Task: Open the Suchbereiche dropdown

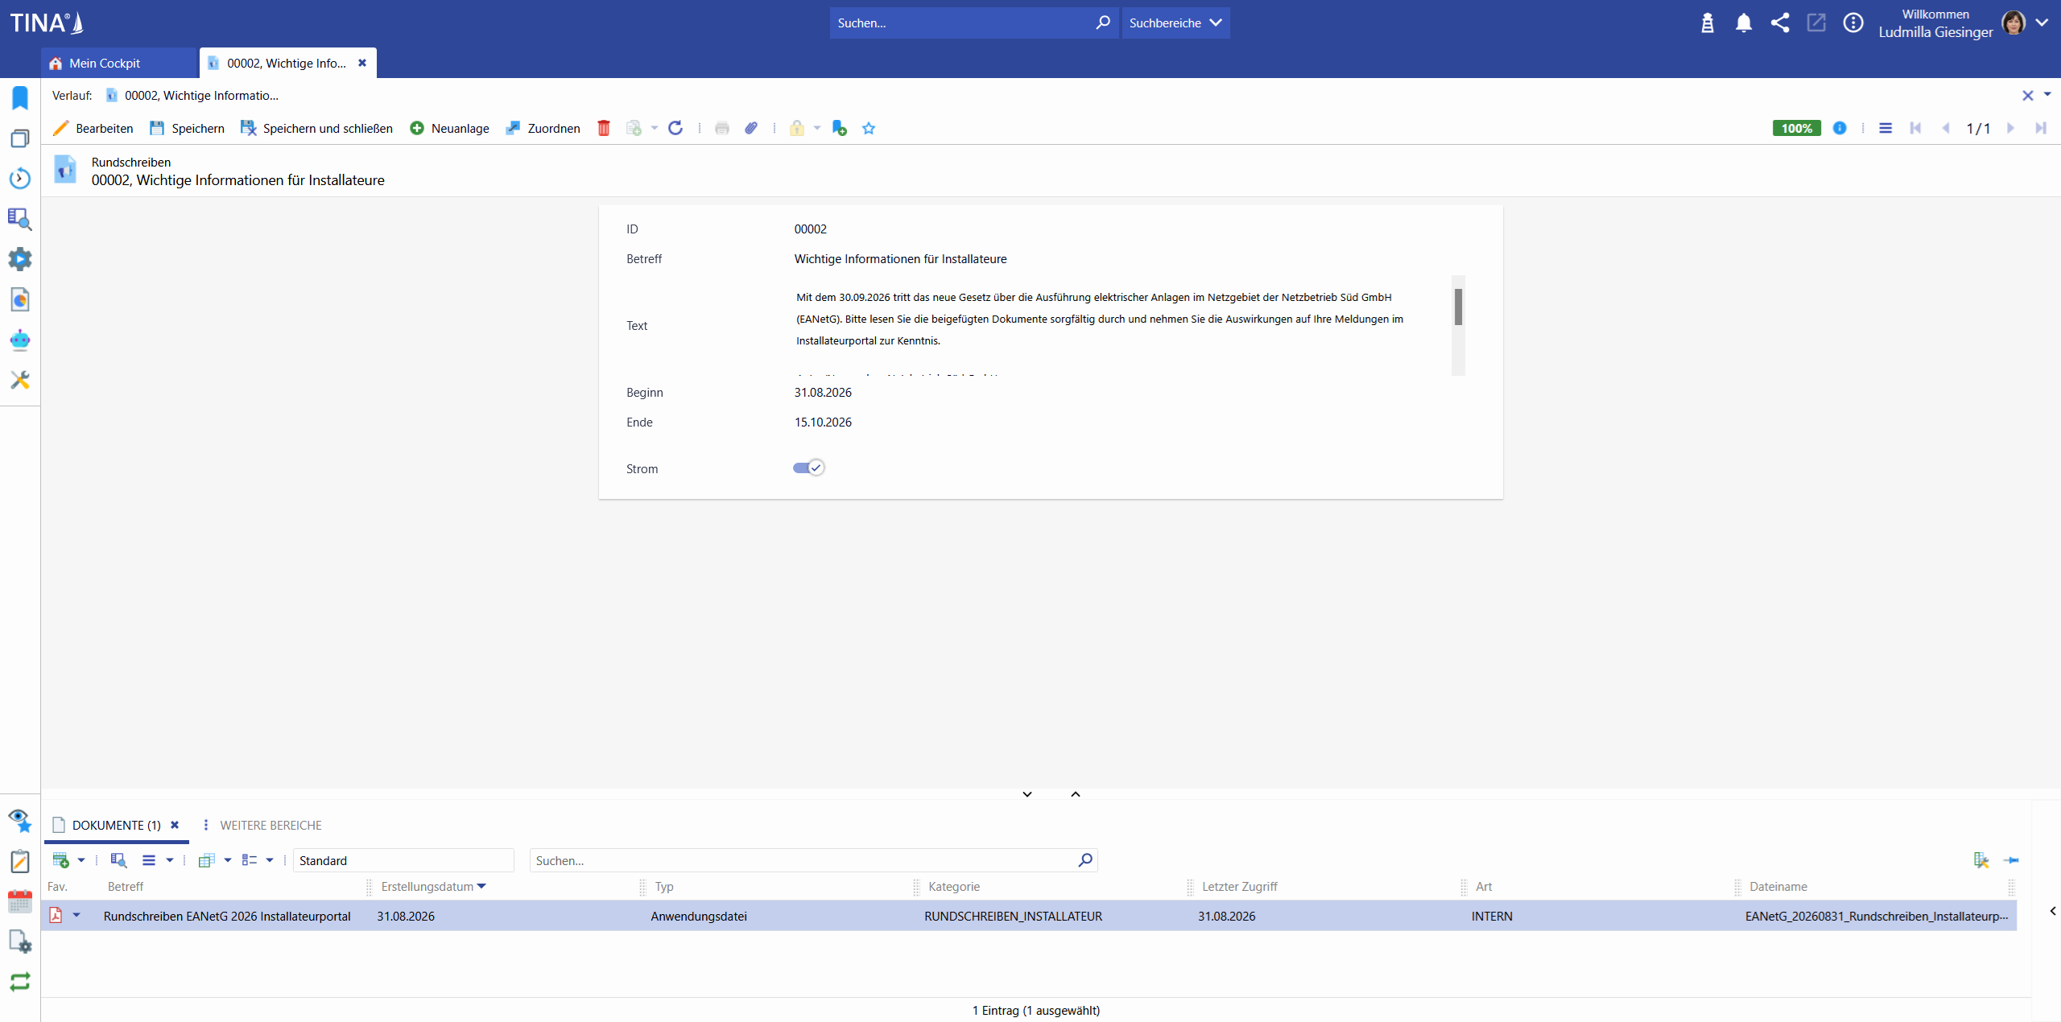Action: pyautogui.click(x=1175, y=23)
